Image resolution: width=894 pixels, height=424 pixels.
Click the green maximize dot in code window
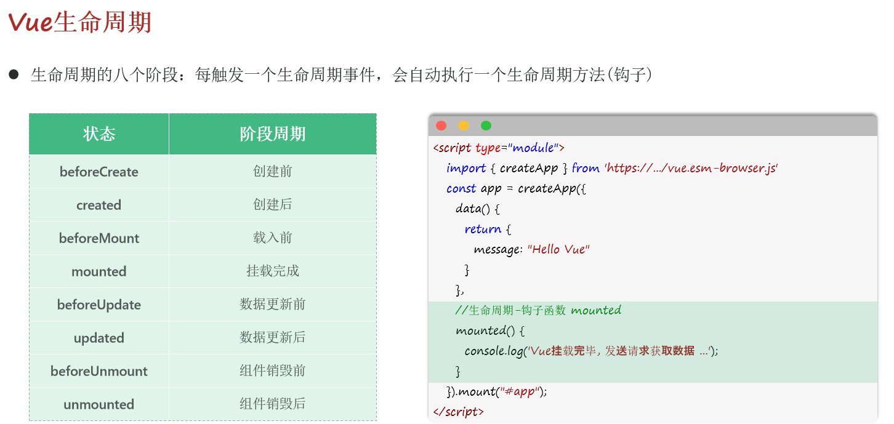486,126
